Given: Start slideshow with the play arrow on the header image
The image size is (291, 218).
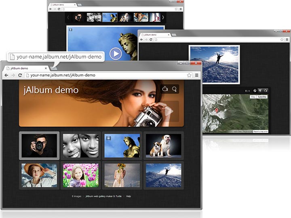Looking at the screenshot, I should [169, 111].
